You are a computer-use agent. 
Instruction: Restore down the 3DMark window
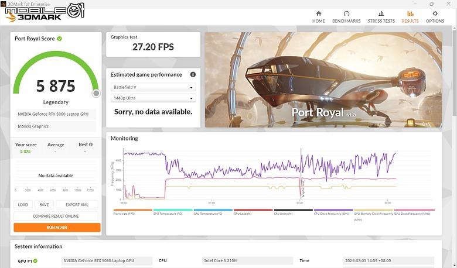click(431, 4)
